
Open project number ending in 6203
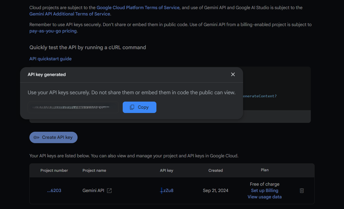54,190
